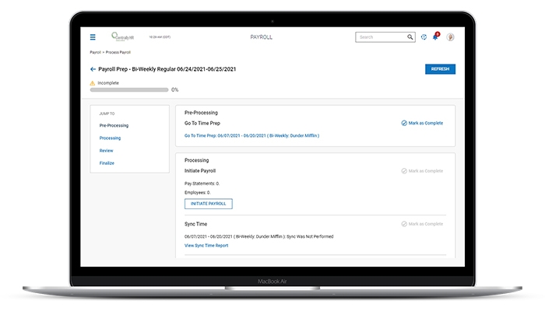This screenshot has height=311, width=545.
Task: Click the Process Payroll breadcrumb
Action: [x=118, y=52]
